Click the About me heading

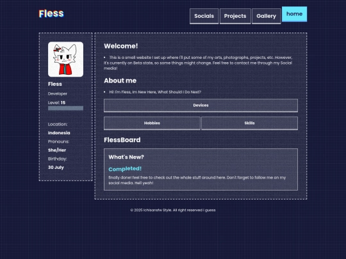pyautogui.click(x=120, y=81)
